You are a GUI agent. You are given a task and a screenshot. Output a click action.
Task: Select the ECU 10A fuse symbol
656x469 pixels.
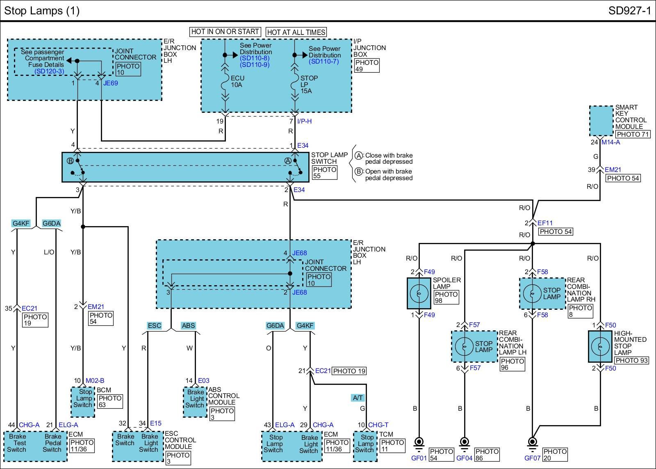point(225,84)
